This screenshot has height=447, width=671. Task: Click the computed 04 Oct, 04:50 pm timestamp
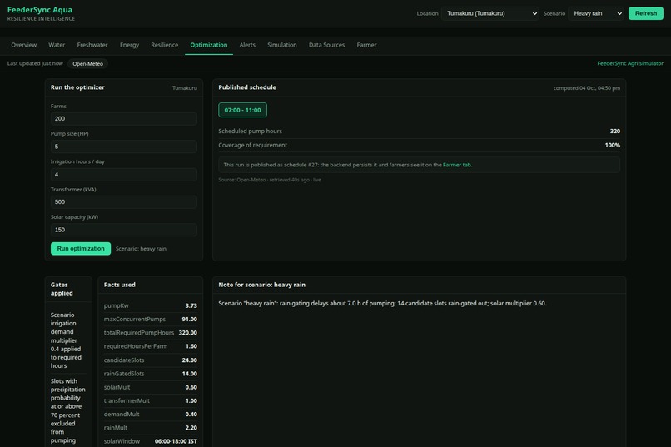coord(587,88)
